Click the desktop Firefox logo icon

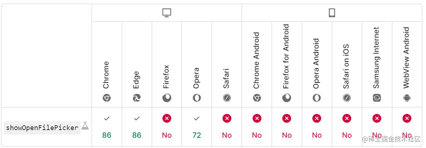coord(167,98)
